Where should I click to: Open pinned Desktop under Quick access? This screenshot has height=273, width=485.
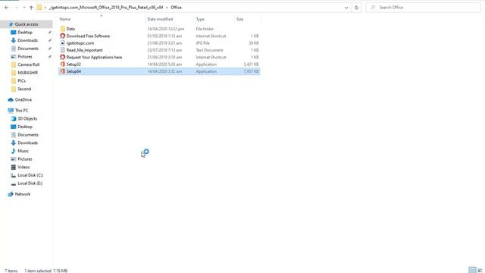25,32
